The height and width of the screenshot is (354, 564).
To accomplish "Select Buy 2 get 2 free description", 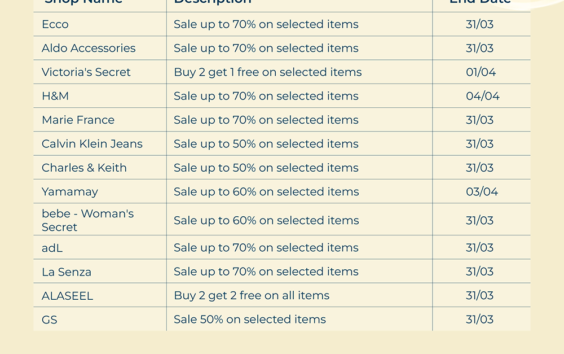I will pos(252,296).
